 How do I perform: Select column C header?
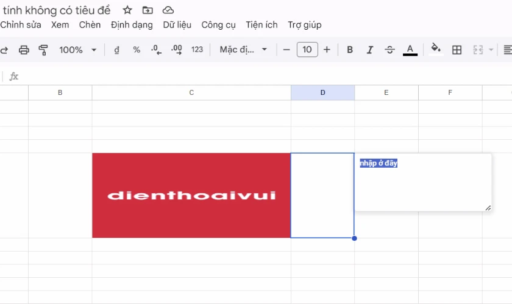[x=191, y=92]
